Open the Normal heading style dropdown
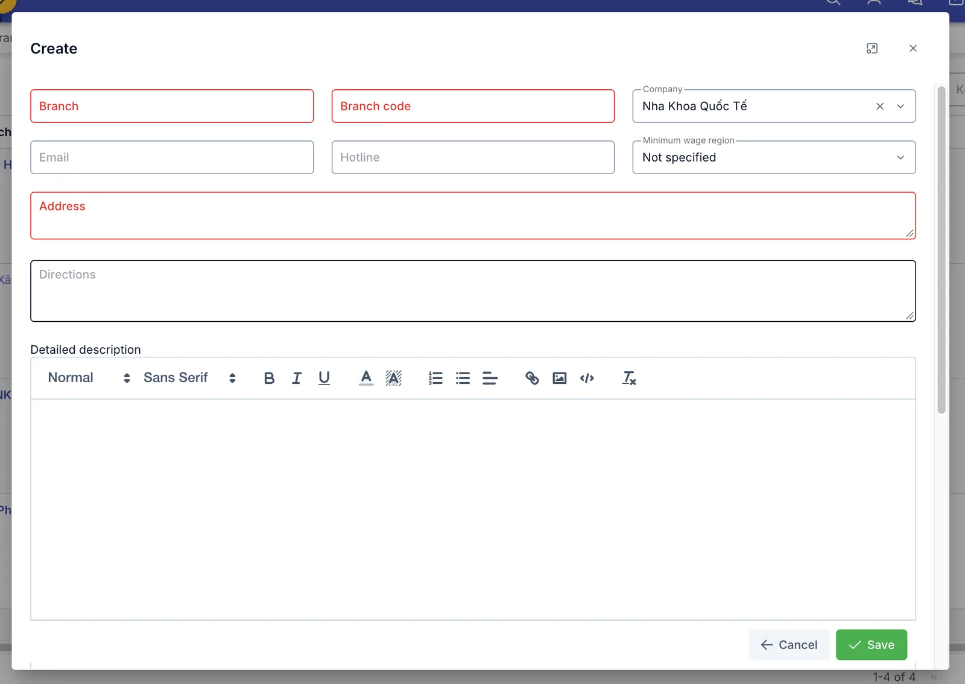This screenshot has height=684, width=965. pos(89,378)
